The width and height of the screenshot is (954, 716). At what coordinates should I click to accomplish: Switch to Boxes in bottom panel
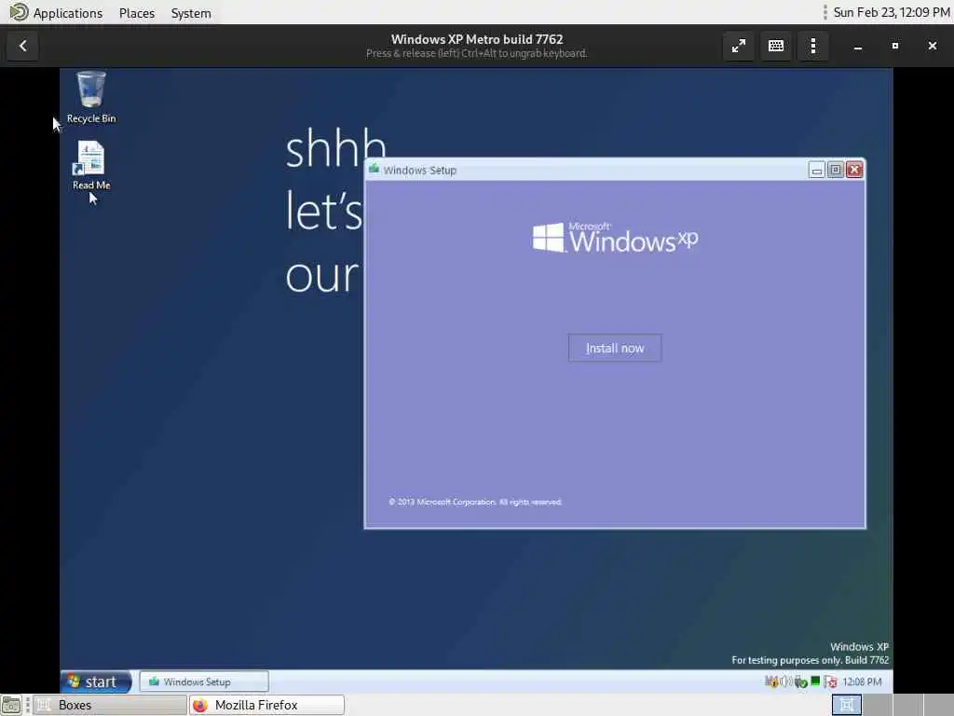click(110, 705)
